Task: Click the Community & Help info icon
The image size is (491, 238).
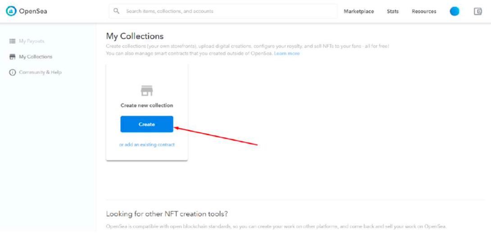Action: pos(13,72)
